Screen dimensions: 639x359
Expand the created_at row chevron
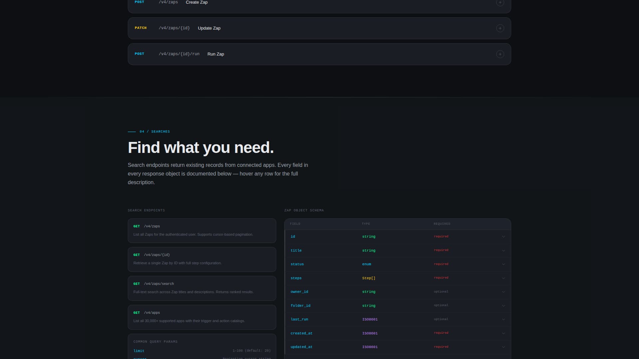tap(503, 333)
